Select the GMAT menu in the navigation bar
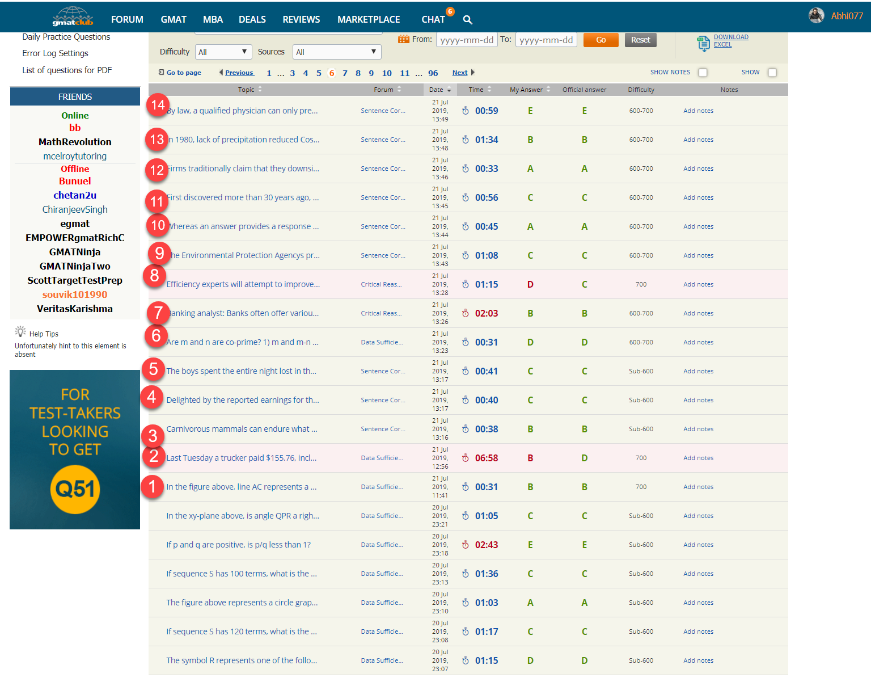871x682 pixels. [174, 19]
